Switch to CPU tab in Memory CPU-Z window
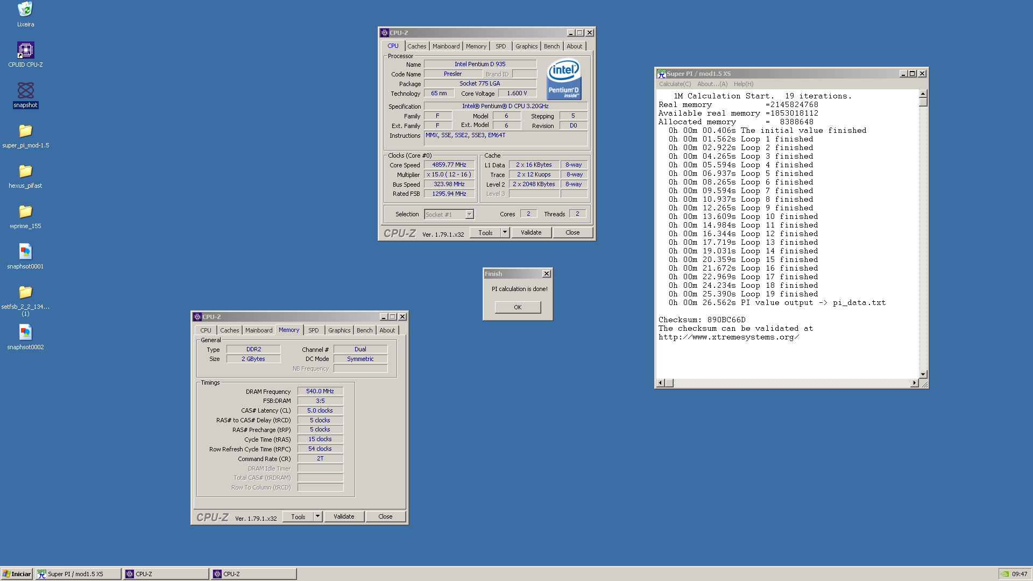Viewport: 1033px width, 581px height. click(x=206, y=330)
